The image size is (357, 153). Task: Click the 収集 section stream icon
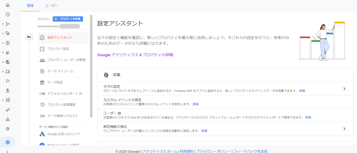click(x=106, y=75)
